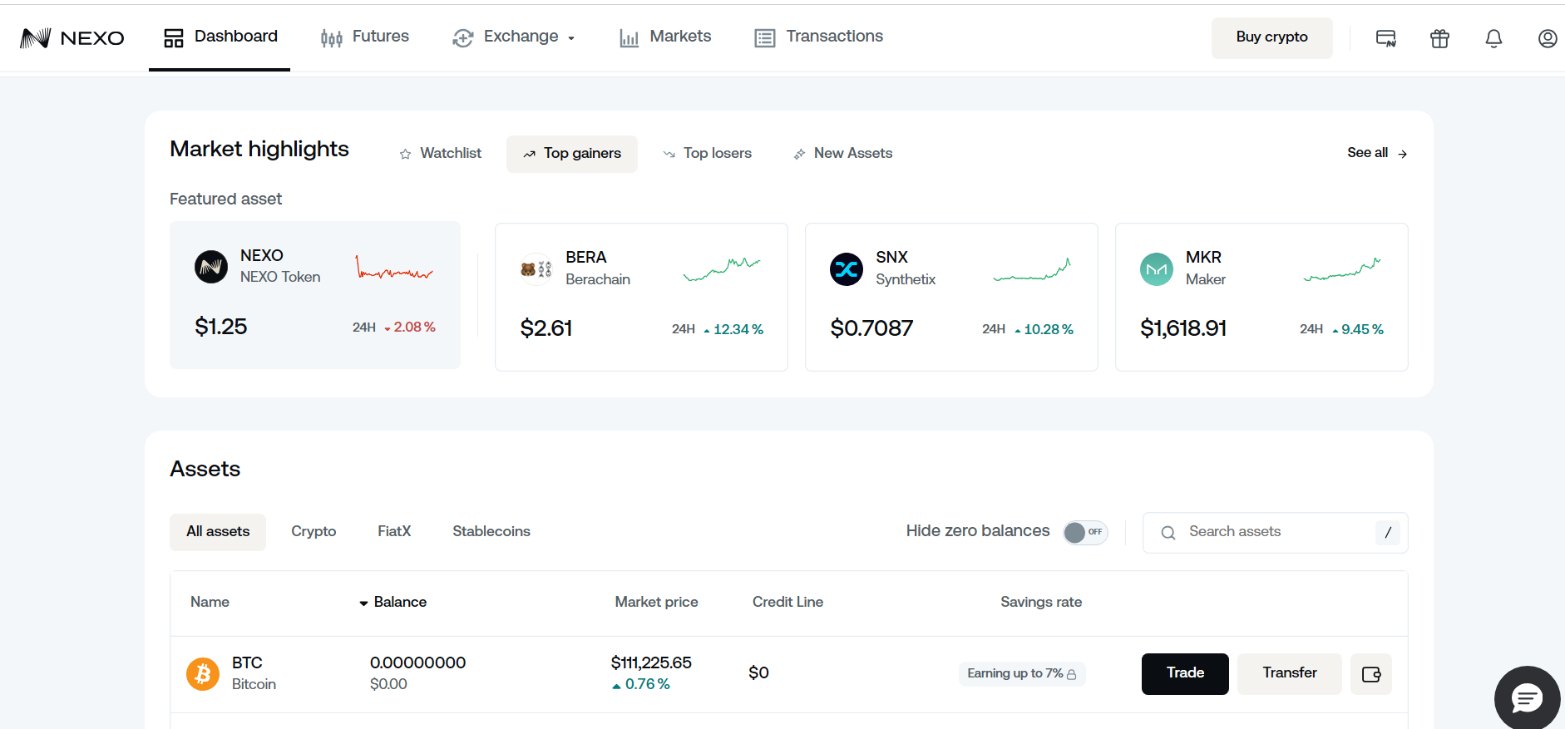The width and height of the screenshot is (1565, 729).
Task: Select Top gainers tab
Action: [x=572, y=154]
